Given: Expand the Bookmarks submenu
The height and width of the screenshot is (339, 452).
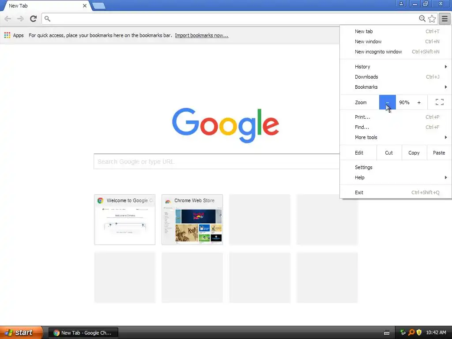Looking at the screenshot, I should (395, 87).
